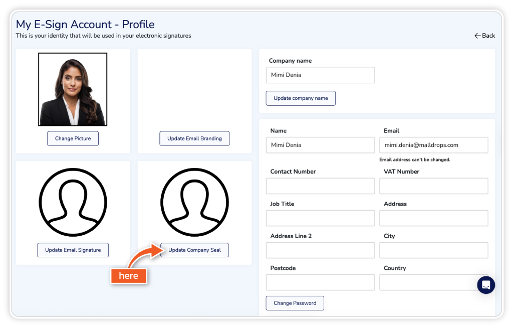This screenshot has height=328, width=513.
Task: Click the Update Email Branding button
Action: coord(194,138)
